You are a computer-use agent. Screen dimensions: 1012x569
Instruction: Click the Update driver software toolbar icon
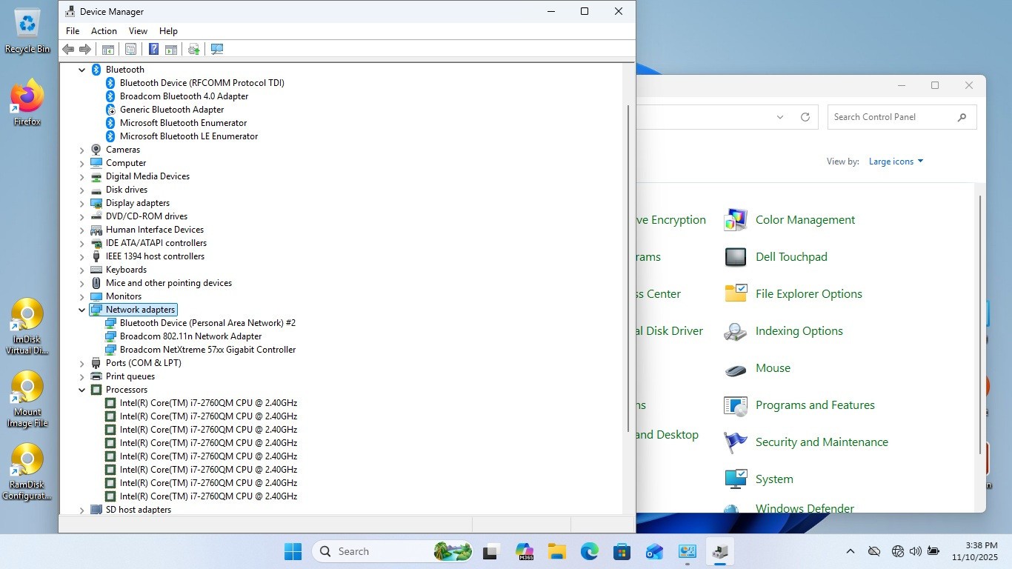coord(194,49)
